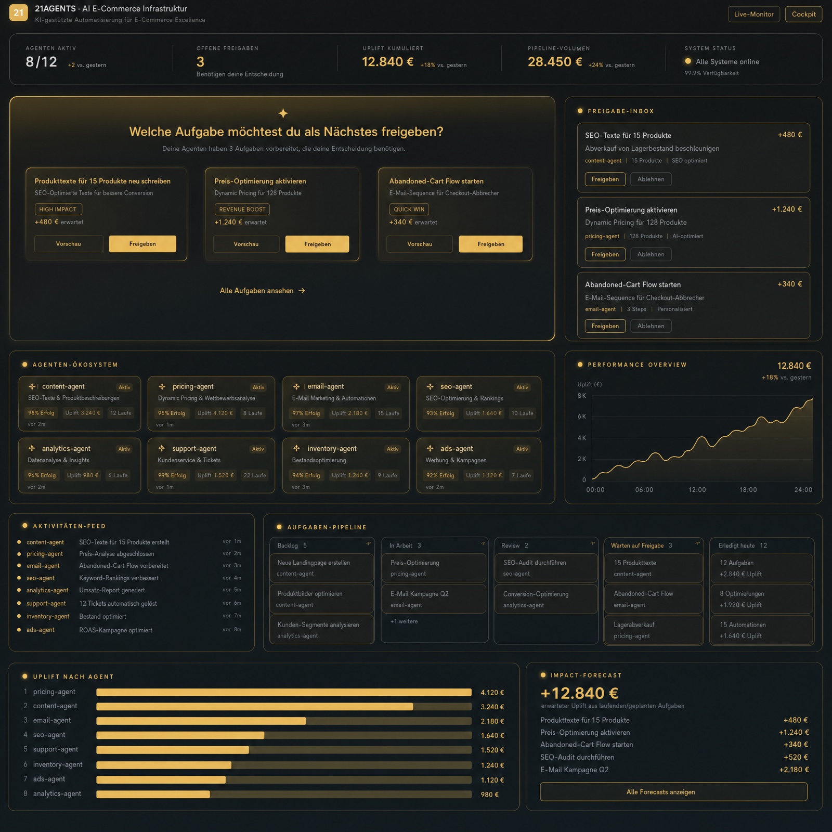Click the Impact-Forecast header dot

pyautogui.click(x=543, y=675)
